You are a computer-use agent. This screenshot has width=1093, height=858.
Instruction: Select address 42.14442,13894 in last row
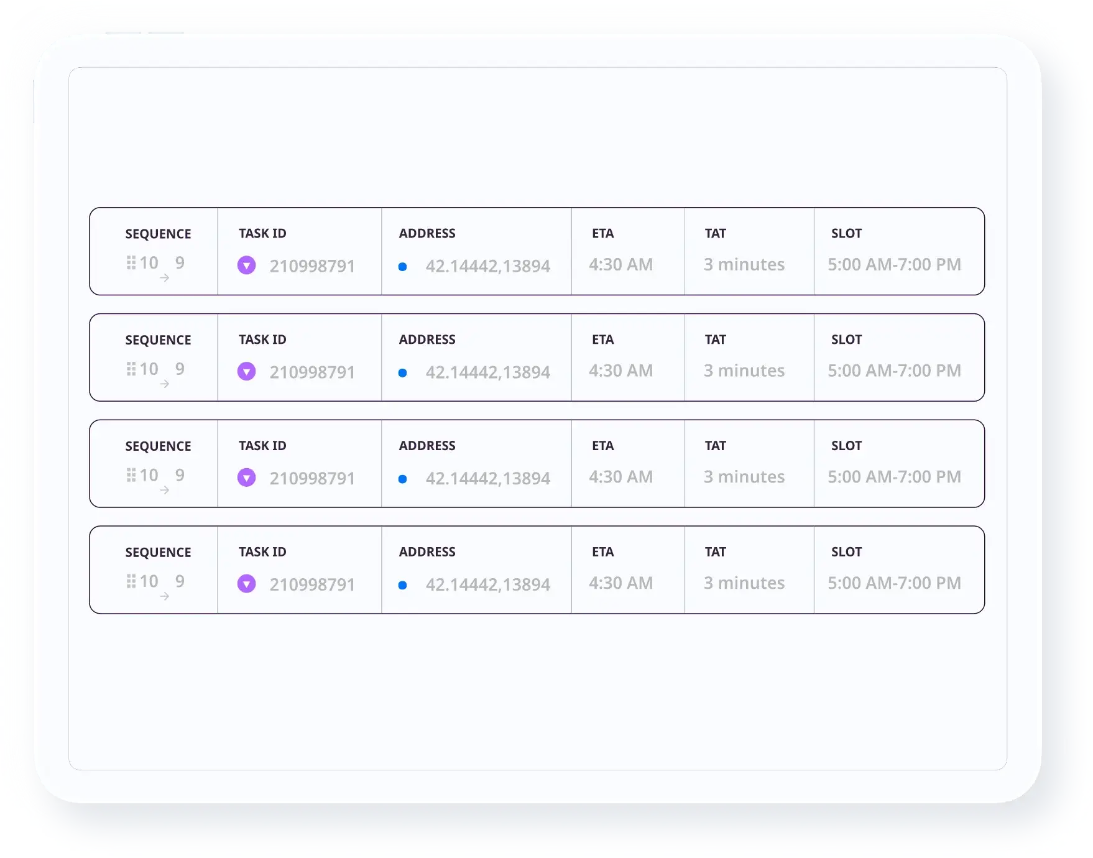(487, 584)
